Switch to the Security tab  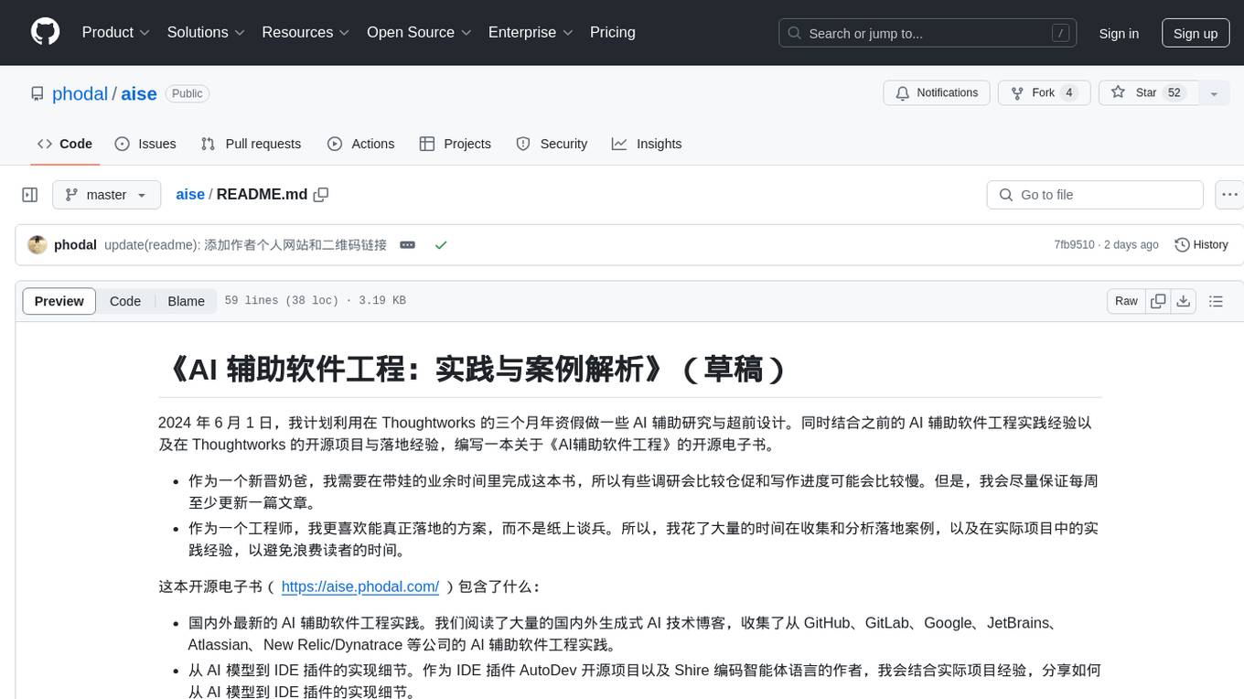tap(552, 144)
